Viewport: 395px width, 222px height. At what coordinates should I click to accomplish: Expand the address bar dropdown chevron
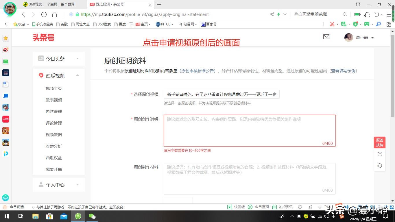[285, 14]
